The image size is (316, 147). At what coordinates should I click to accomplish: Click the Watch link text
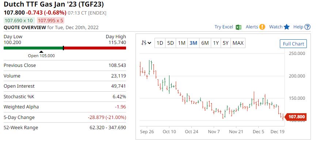(276, 27)
